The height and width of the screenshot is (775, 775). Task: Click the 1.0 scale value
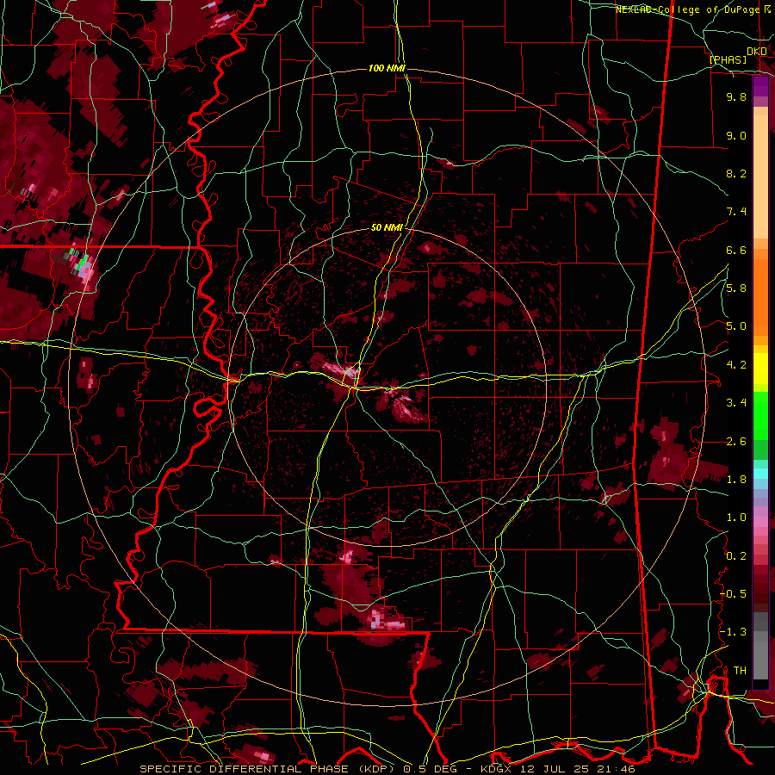point(736,518)
